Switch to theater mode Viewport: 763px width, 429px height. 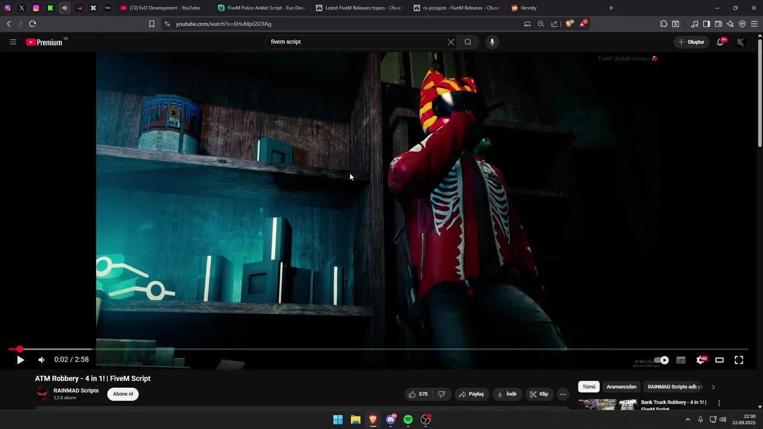tap(719, 360)
